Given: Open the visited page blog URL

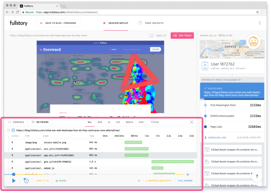Looking at the screenshot, I should coord(232,94).
